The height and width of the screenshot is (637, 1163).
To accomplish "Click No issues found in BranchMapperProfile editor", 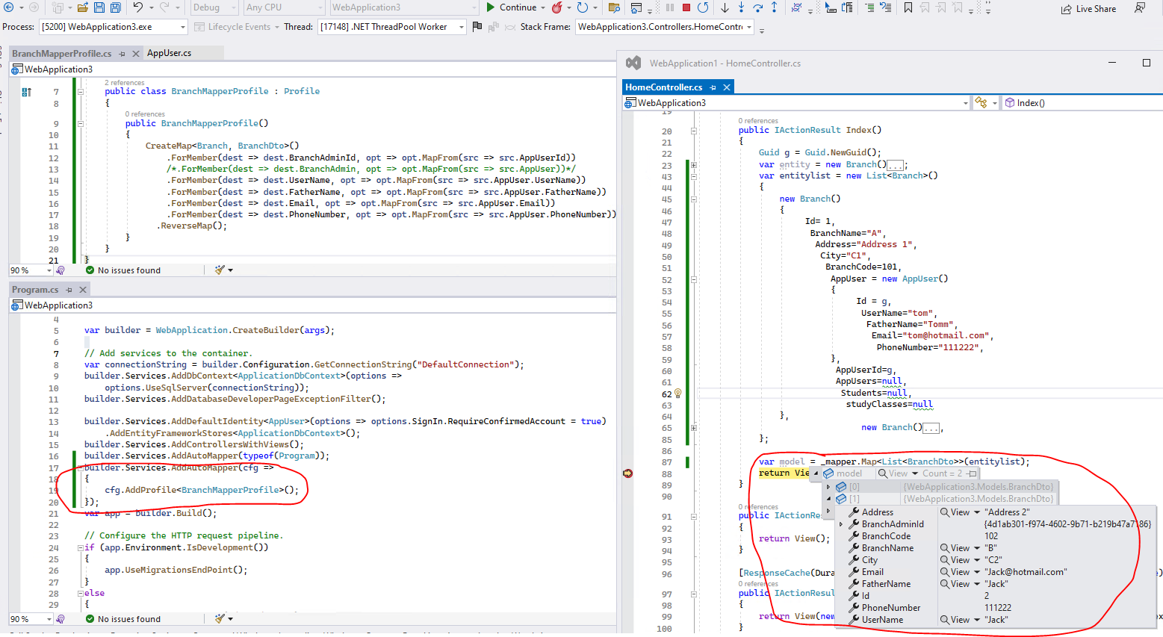I will [x=123, y=270].
